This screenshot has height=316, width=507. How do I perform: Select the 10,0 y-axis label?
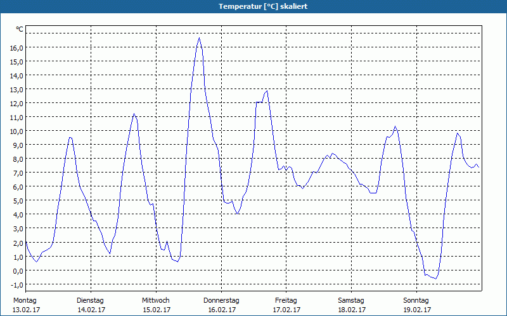[16, 131]
